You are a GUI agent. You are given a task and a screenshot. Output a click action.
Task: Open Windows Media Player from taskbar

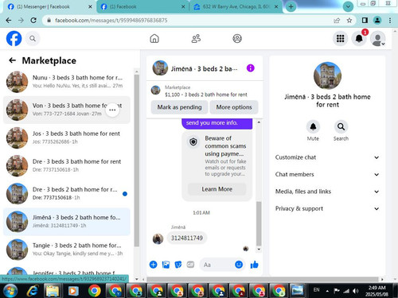click(73, 291)
